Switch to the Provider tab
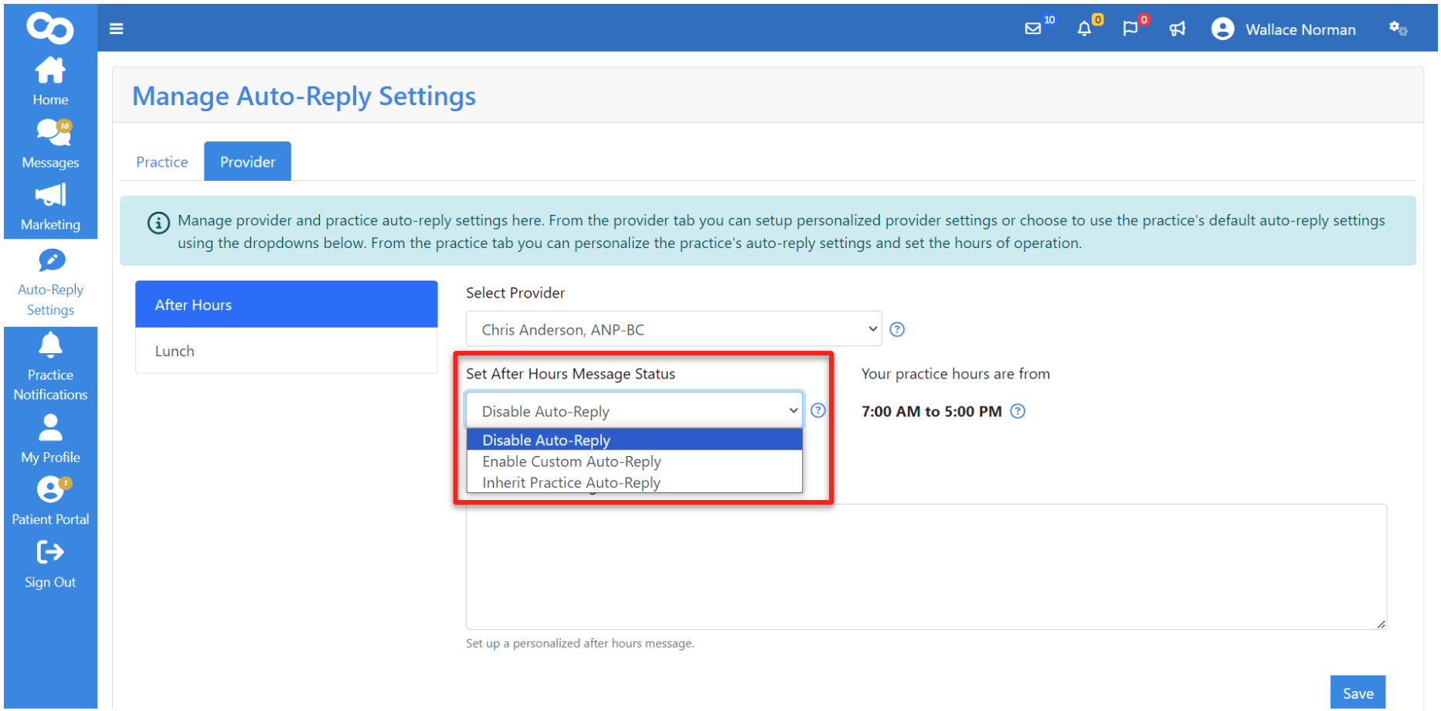Viewport: 1441px width, 711px height. tap(247, 162)
